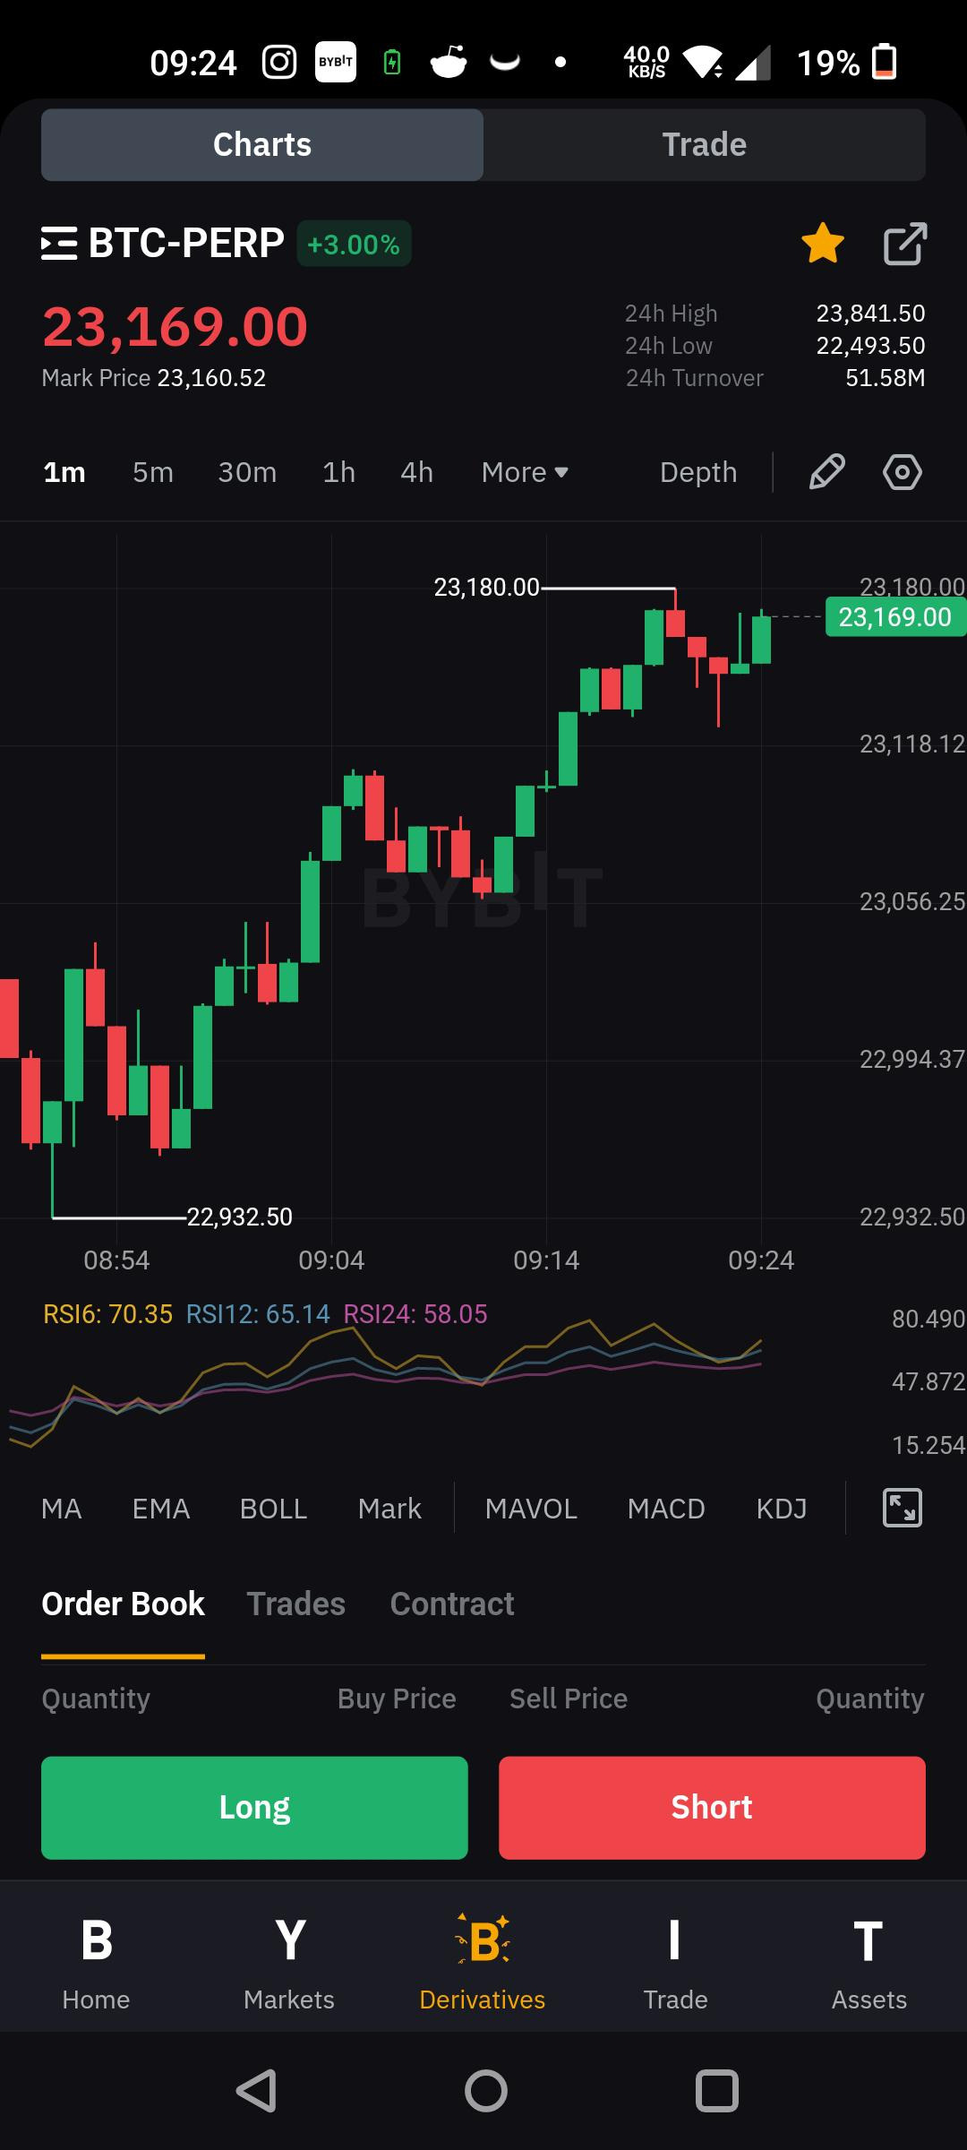This screenshot has width=967, height=2150.
Task: Tap the RSI6: 70.35 value
Action: (x=107, y=1314)
